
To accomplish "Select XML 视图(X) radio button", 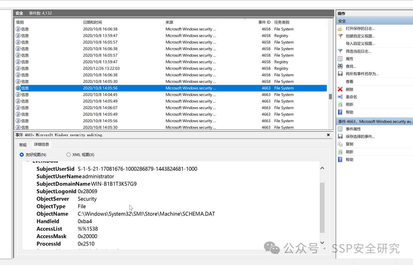I will pos(68,155).
